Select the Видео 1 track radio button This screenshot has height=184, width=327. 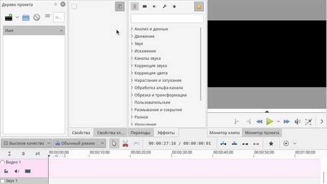point(3,162)
